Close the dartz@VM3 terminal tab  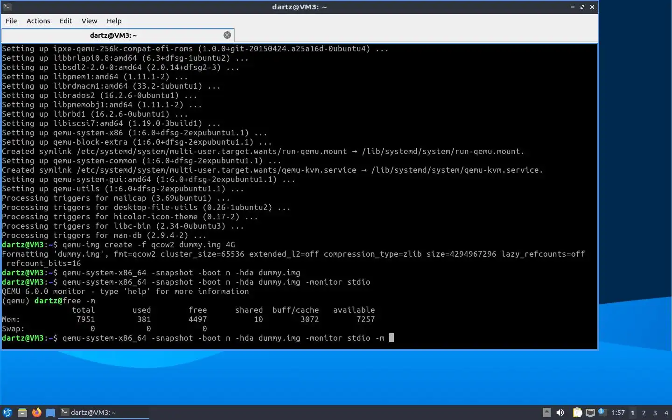[x=227, y=35]
